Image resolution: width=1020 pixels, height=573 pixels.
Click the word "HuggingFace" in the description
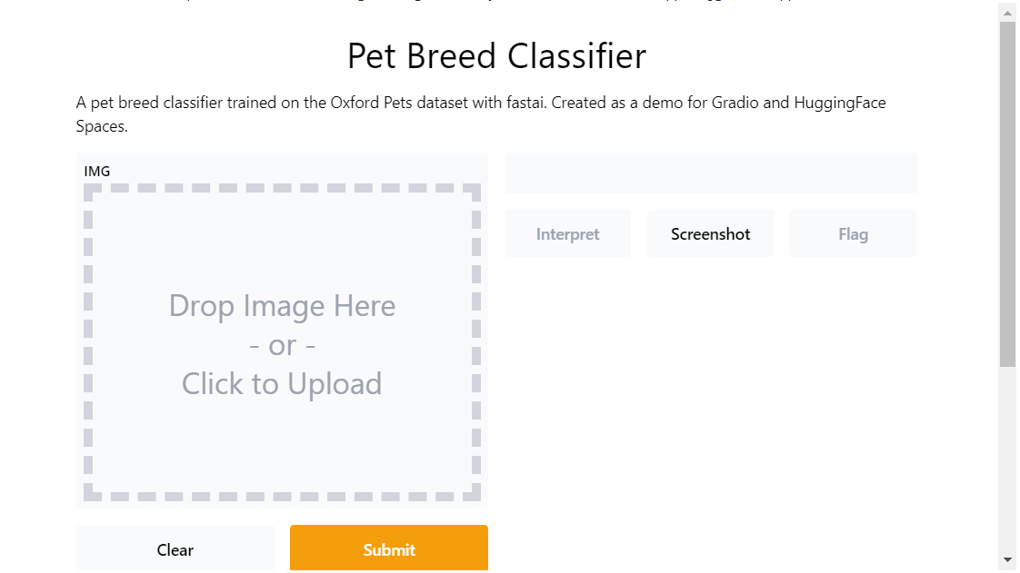tap(840, 103)
